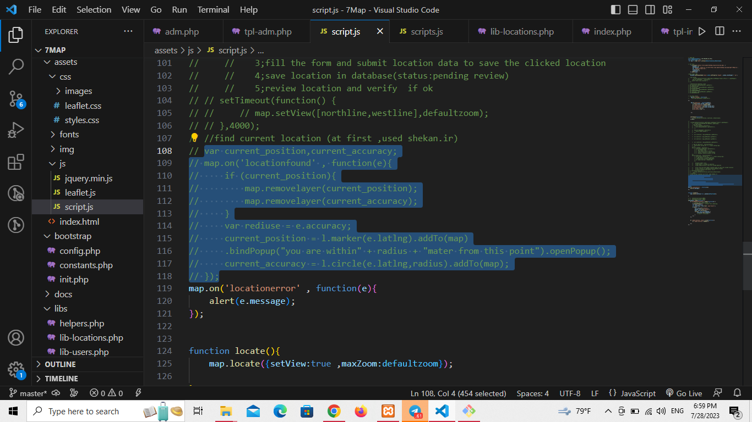Open the Manage gear menu
The image size is (752, 422).
[x=16, y=369]
